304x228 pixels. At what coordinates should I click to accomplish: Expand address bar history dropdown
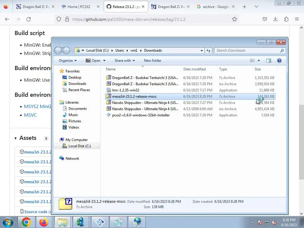click(x=202, y=50)
